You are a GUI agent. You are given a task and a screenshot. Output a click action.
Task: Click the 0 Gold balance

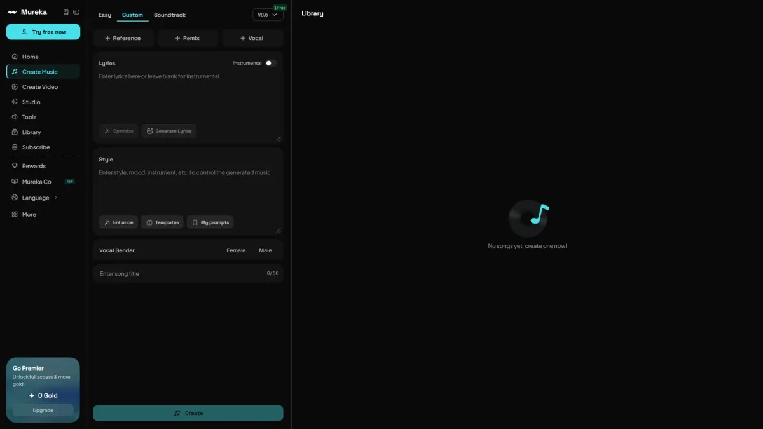(x=43, y=395)
